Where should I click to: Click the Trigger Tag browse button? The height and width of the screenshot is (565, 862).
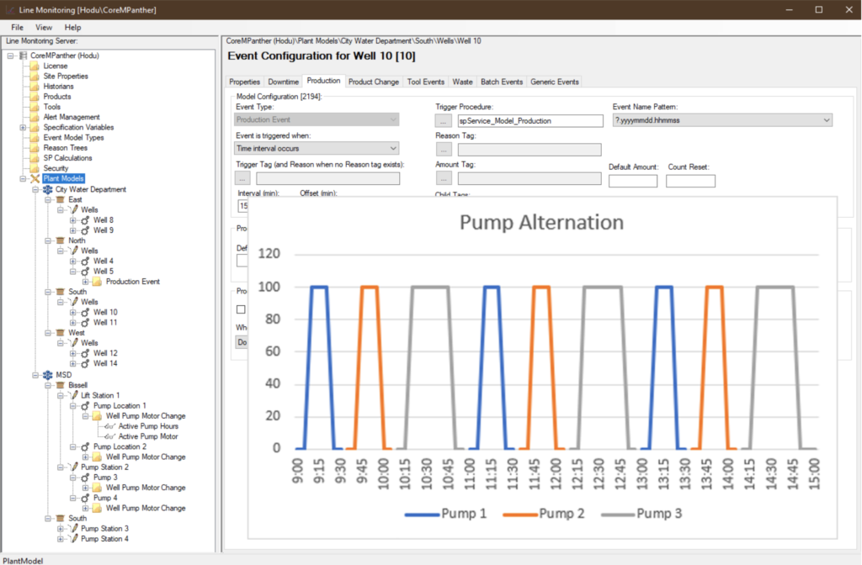tap(242, 178)
